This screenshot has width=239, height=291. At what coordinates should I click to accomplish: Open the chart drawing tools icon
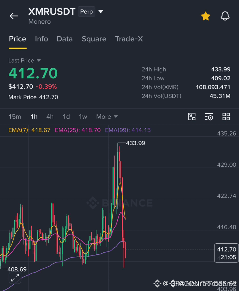click(192, 117)
